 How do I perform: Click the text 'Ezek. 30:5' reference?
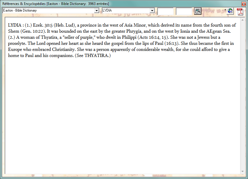pyautogui.click(x=43, y=25)
